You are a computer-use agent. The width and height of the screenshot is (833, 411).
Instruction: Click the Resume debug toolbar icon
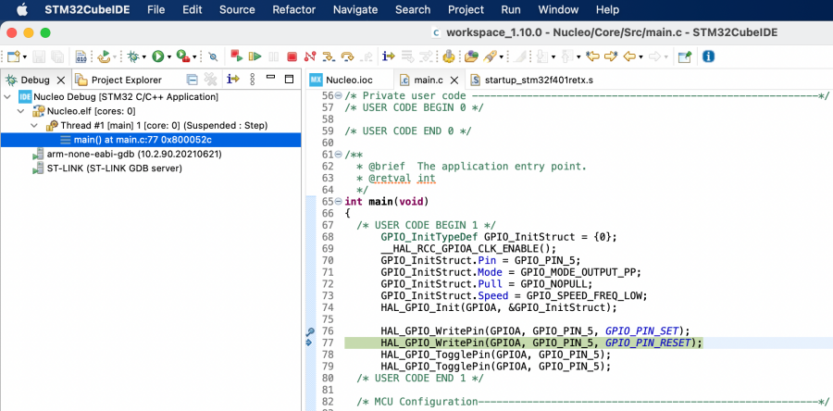(x=255, y=56)
